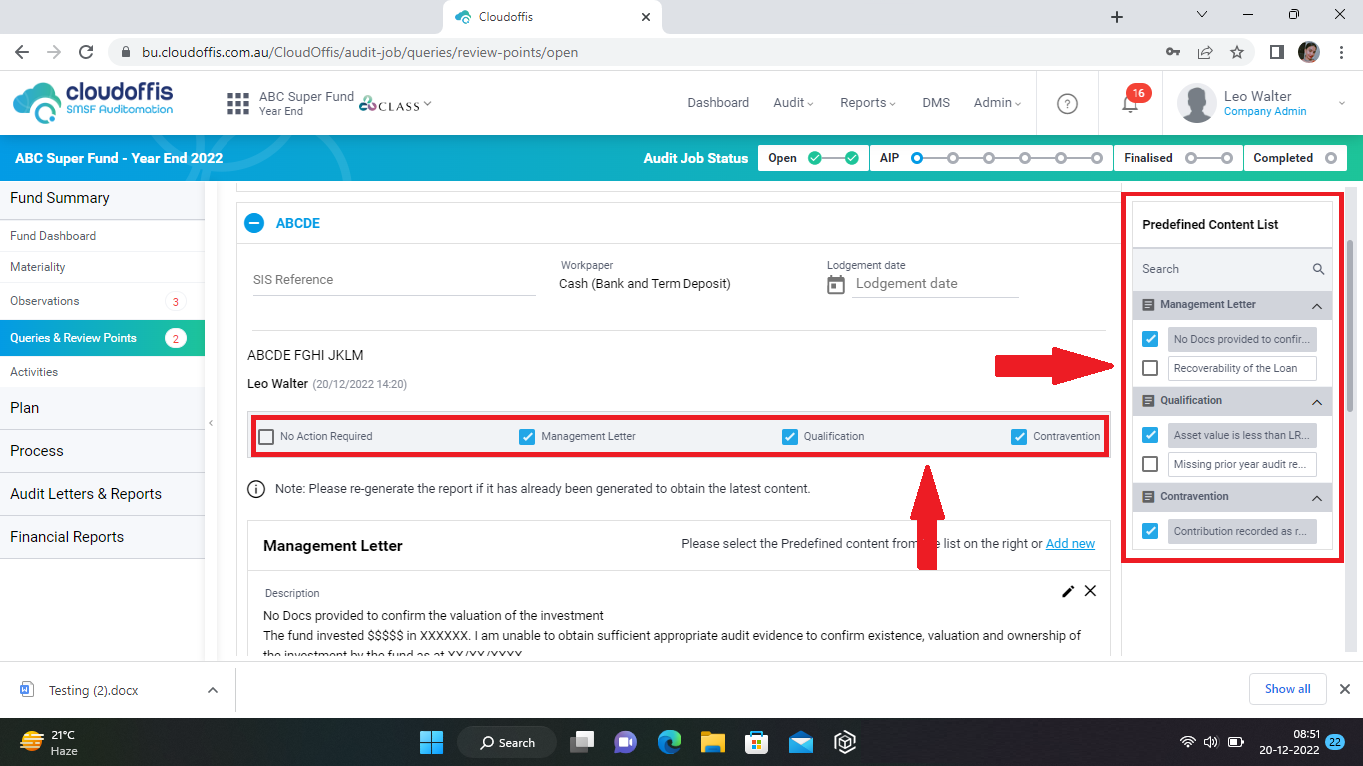Expand the Reports dropdown menu
Screen dimensions: 1363x766
(867, 103)
